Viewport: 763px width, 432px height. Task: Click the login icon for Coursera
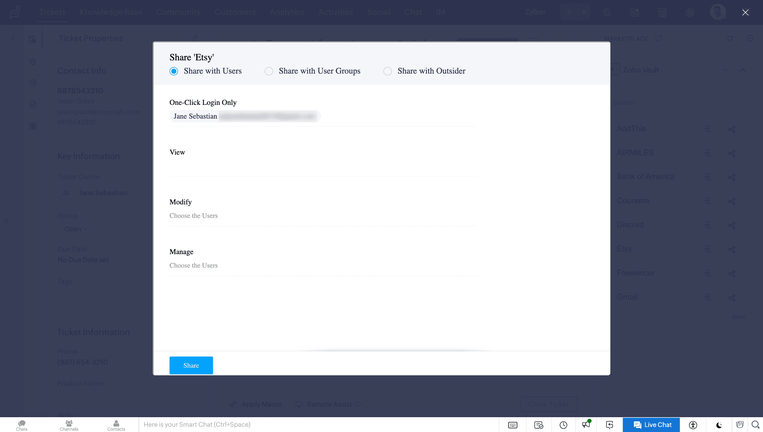tap(707, 201)
